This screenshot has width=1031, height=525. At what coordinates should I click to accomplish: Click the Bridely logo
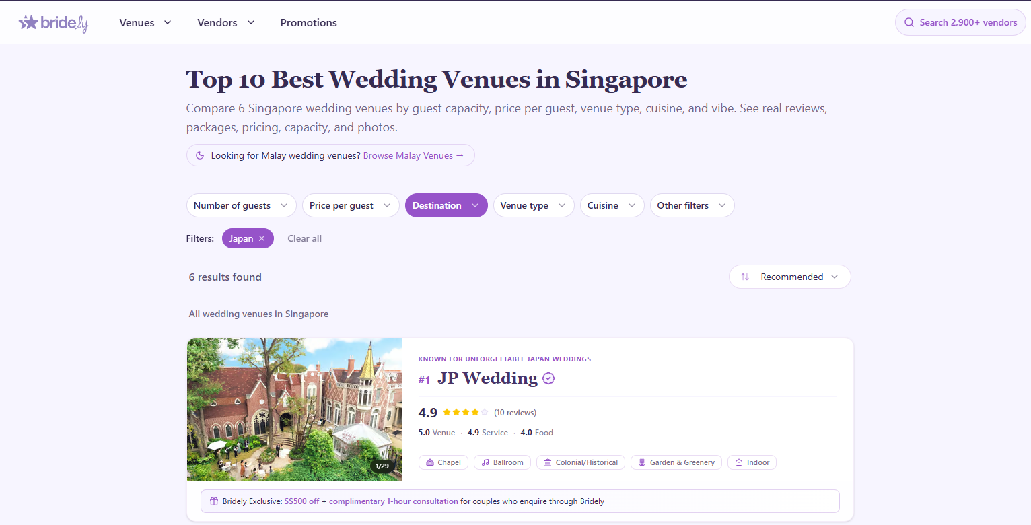tap(54, 23)
